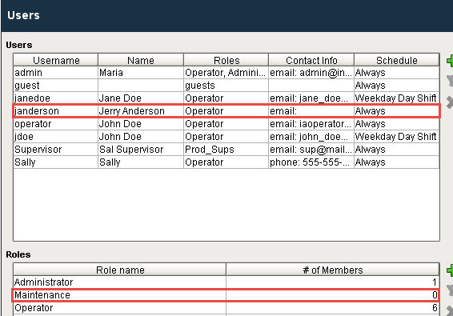Click member count 1 for Administrator
Image resolution: width=453 pixels, height=316 pixels.
[332, 282]
